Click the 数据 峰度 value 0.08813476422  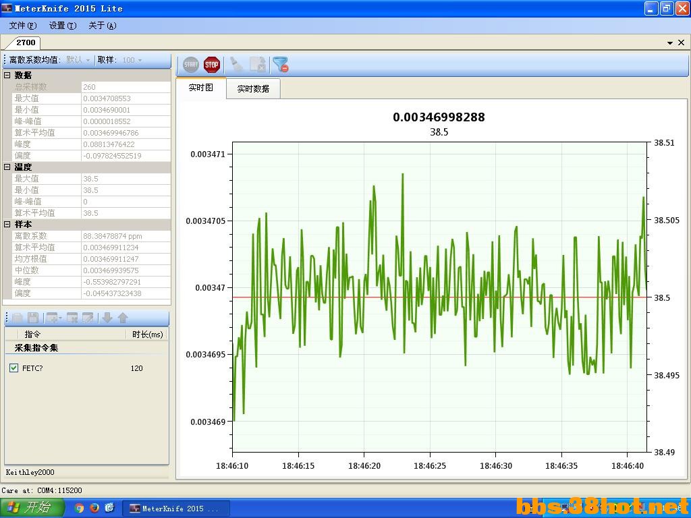[126, 144]
